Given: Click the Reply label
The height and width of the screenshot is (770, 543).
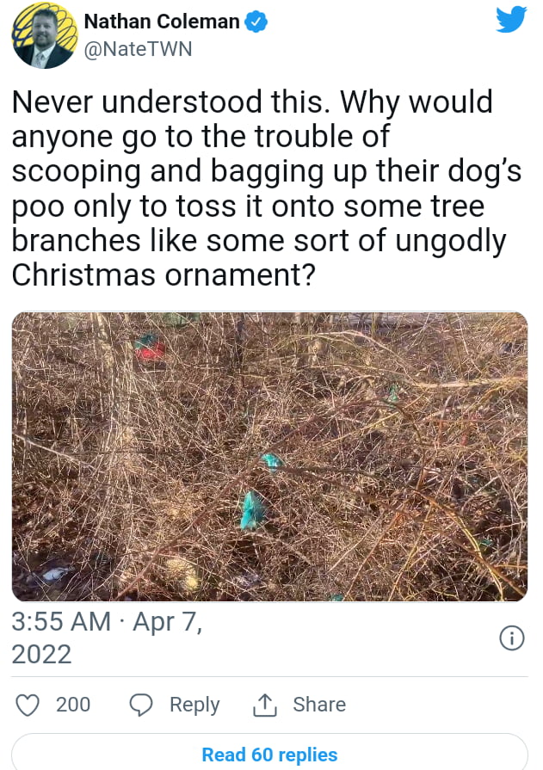Looking at the screenshot, I should [x=194, y=705].
